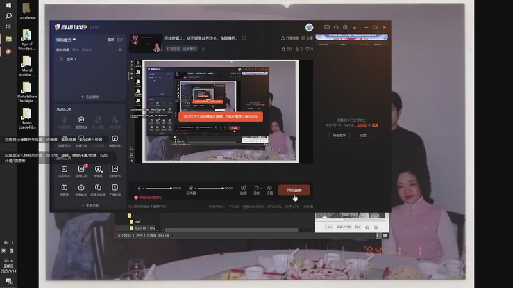Image resolution: width=513 pixels, height=288 pixels.
Task: Zoom in the PDF preview
Action: (x=367, y=228)
